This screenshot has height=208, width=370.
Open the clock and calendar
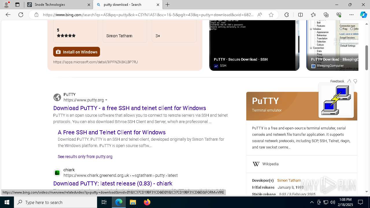tap(345, 202)
